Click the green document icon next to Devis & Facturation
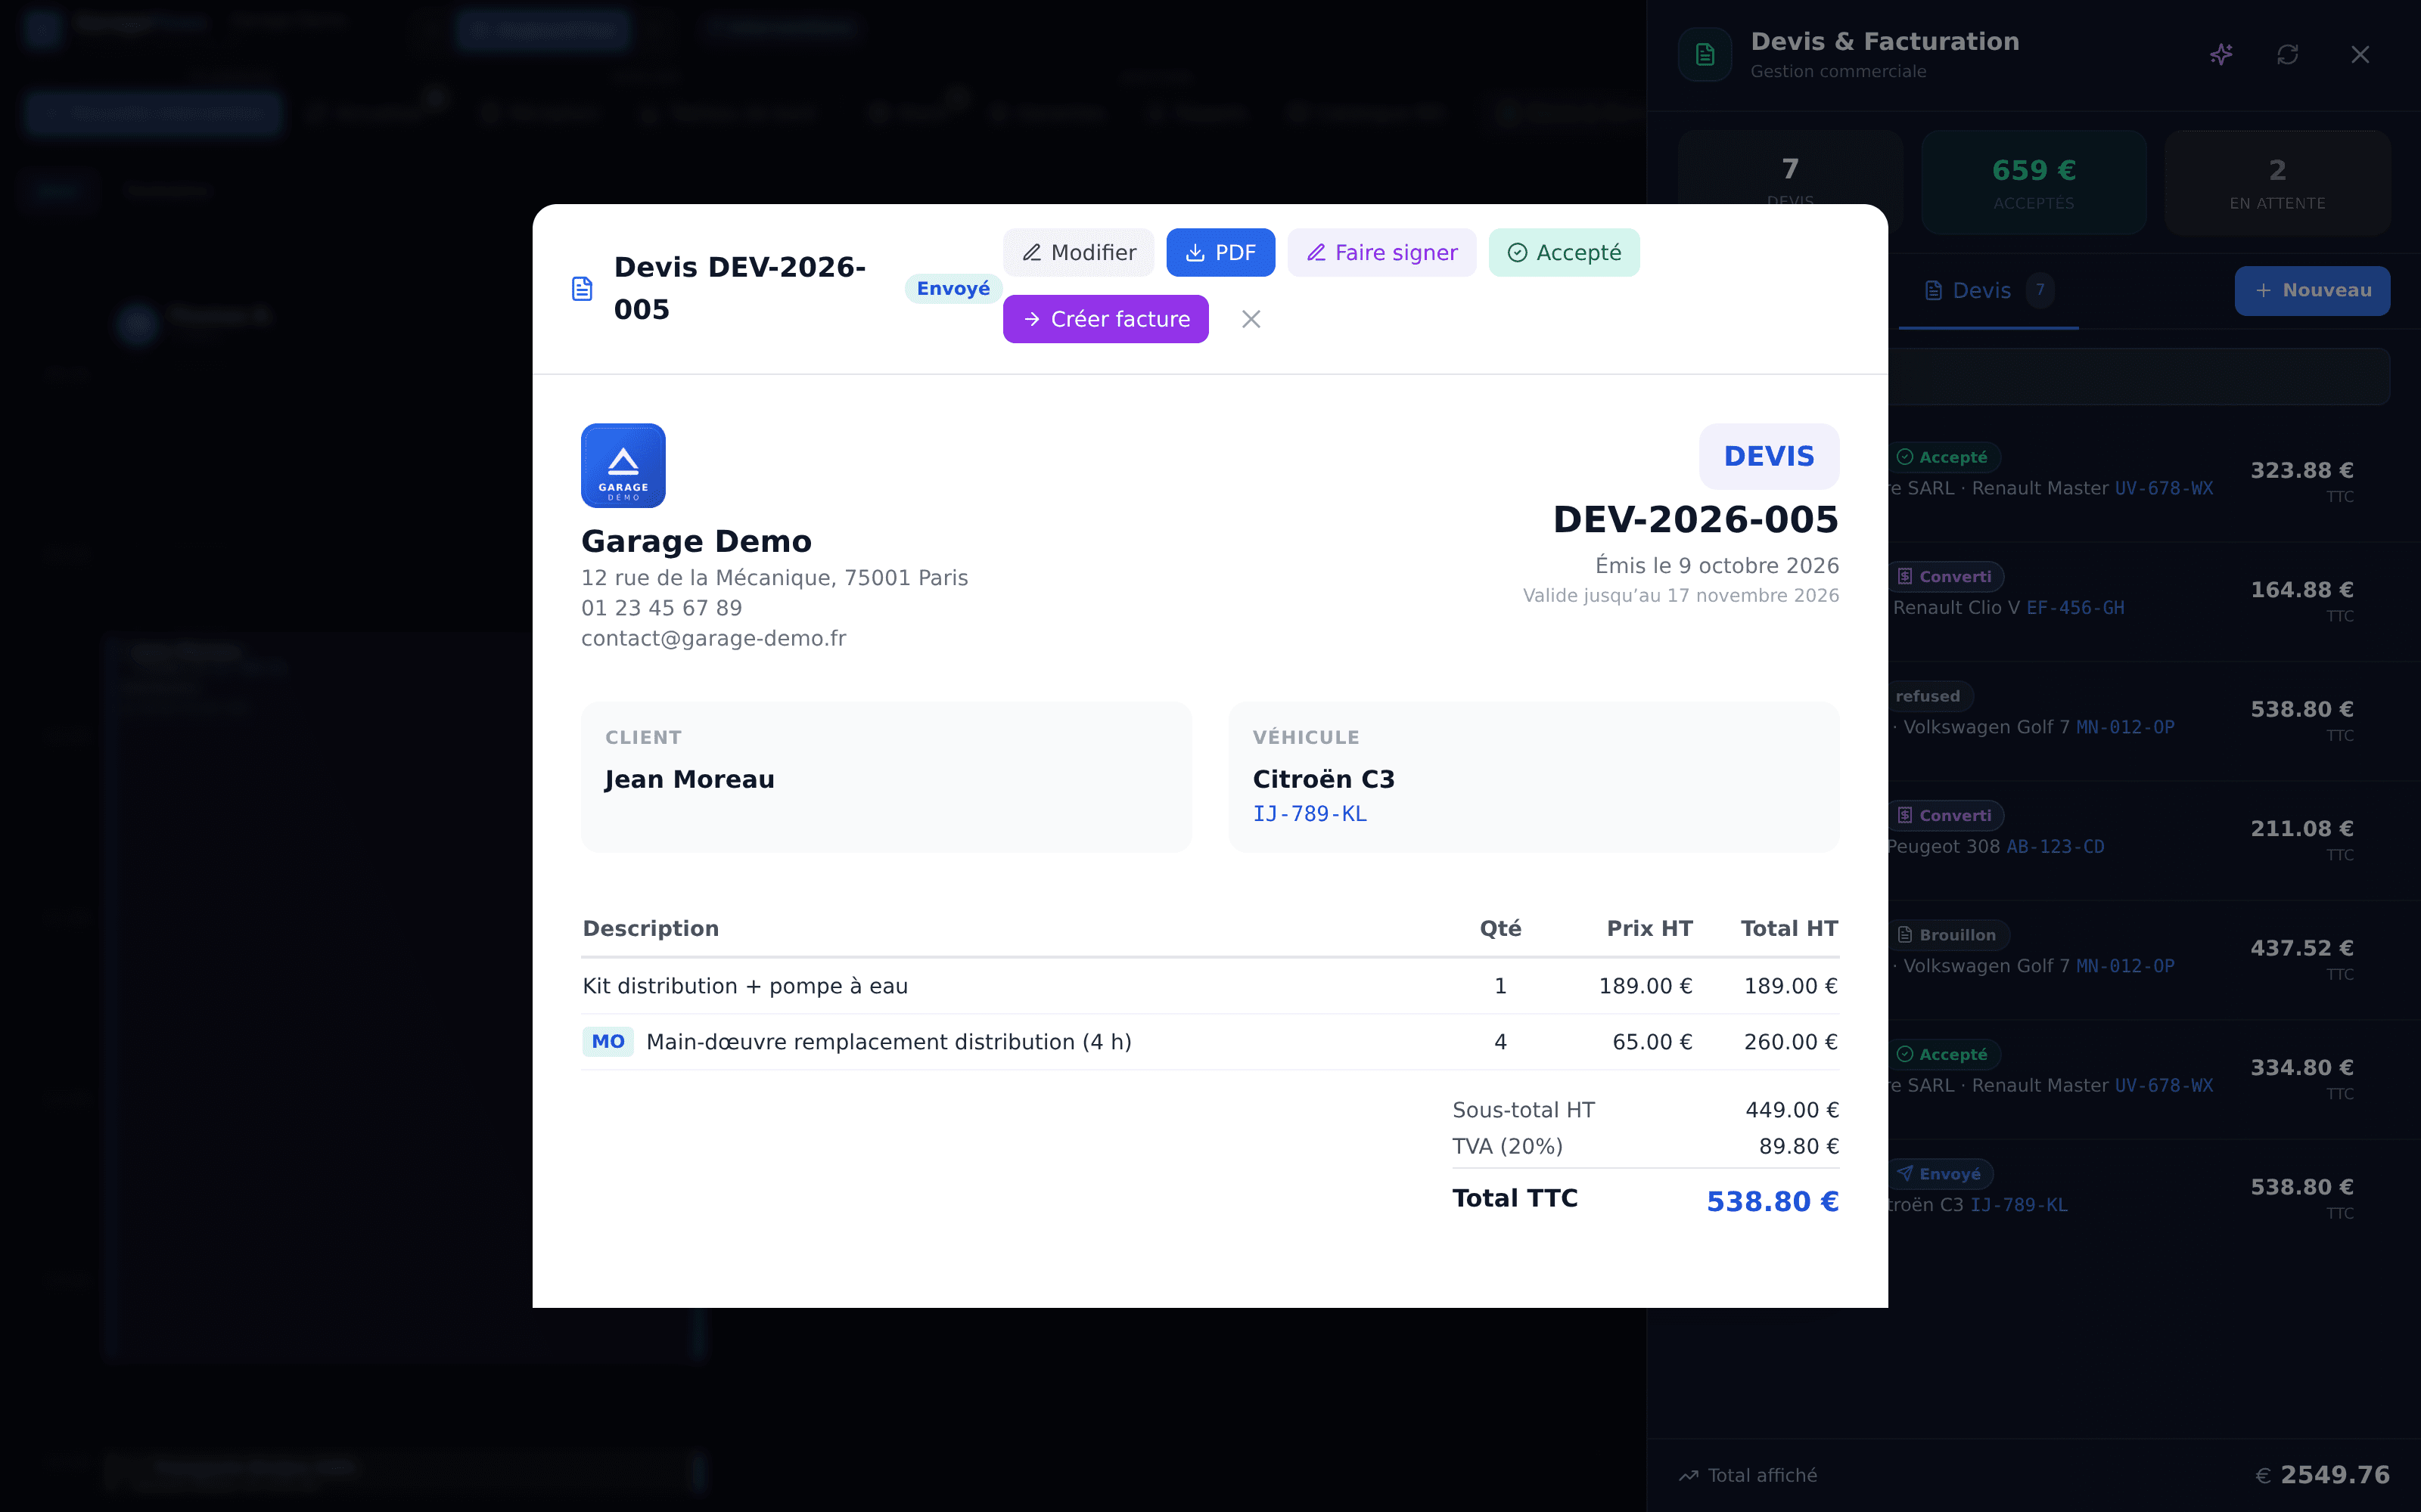 click(1705, 54)
